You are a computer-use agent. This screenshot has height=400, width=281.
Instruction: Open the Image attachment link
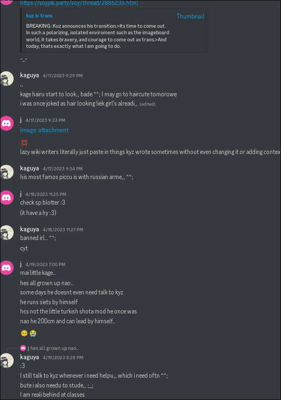[x=45, y=130]
